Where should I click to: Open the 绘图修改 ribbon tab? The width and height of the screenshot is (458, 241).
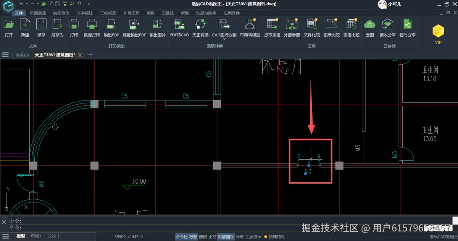tap(61, 13)
